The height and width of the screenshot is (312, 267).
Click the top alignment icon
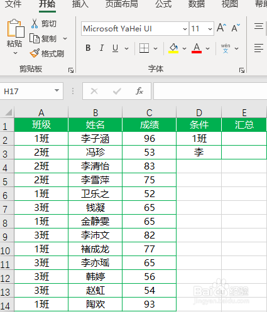259,26
